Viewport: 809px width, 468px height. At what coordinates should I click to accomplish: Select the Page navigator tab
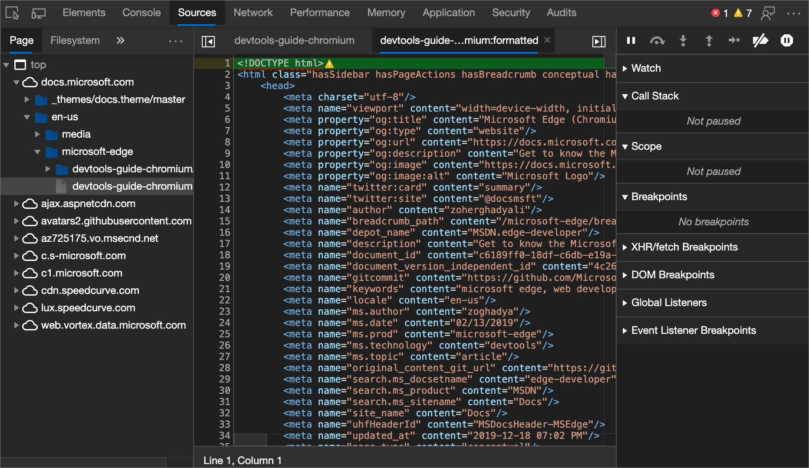[x=22, y=40]
